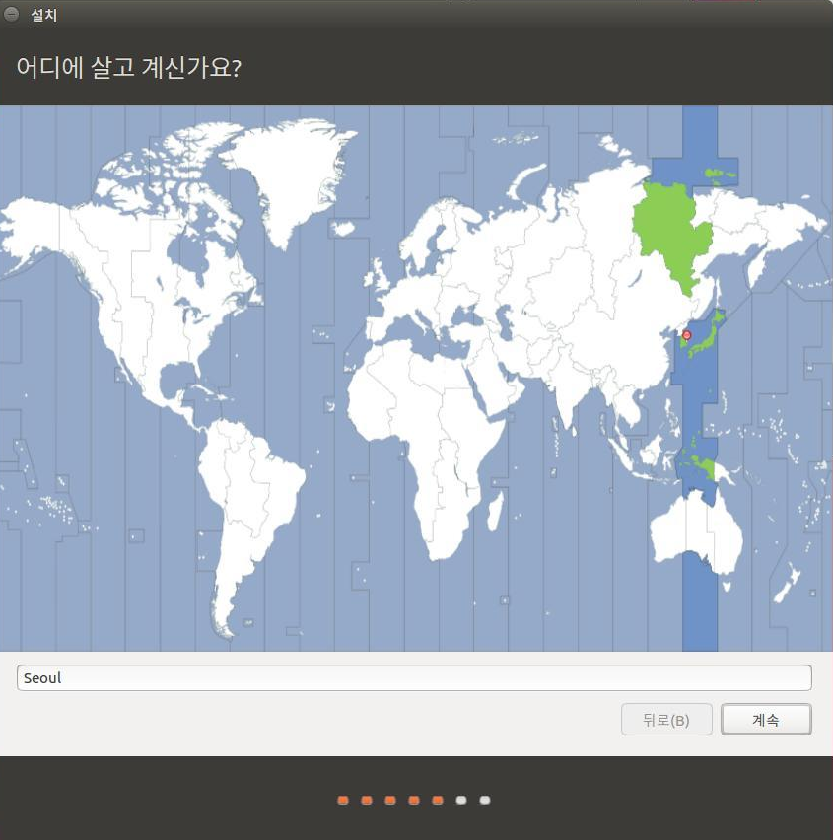This screenshot has width=833, height=840.
Task: Click New Zealand on the map
Action: (x=788, y=584)
